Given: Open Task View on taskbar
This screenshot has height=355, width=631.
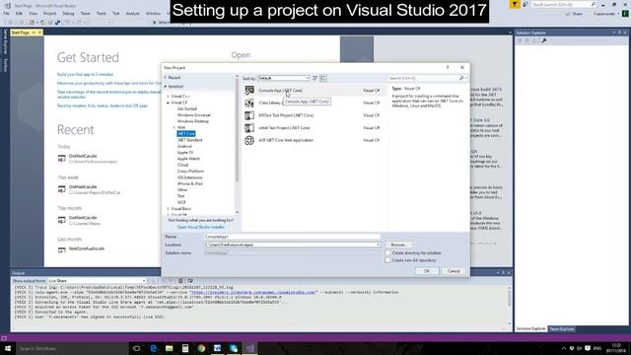Looking at the screenshot, I should [x=136, y=348].
